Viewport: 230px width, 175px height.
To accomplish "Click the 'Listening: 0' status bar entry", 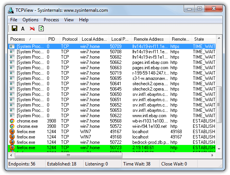I will (x=97, y=164).
